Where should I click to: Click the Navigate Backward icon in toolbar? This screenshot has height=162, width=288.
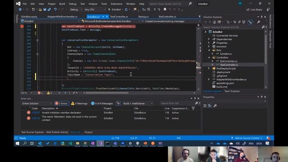coord(20,9)
